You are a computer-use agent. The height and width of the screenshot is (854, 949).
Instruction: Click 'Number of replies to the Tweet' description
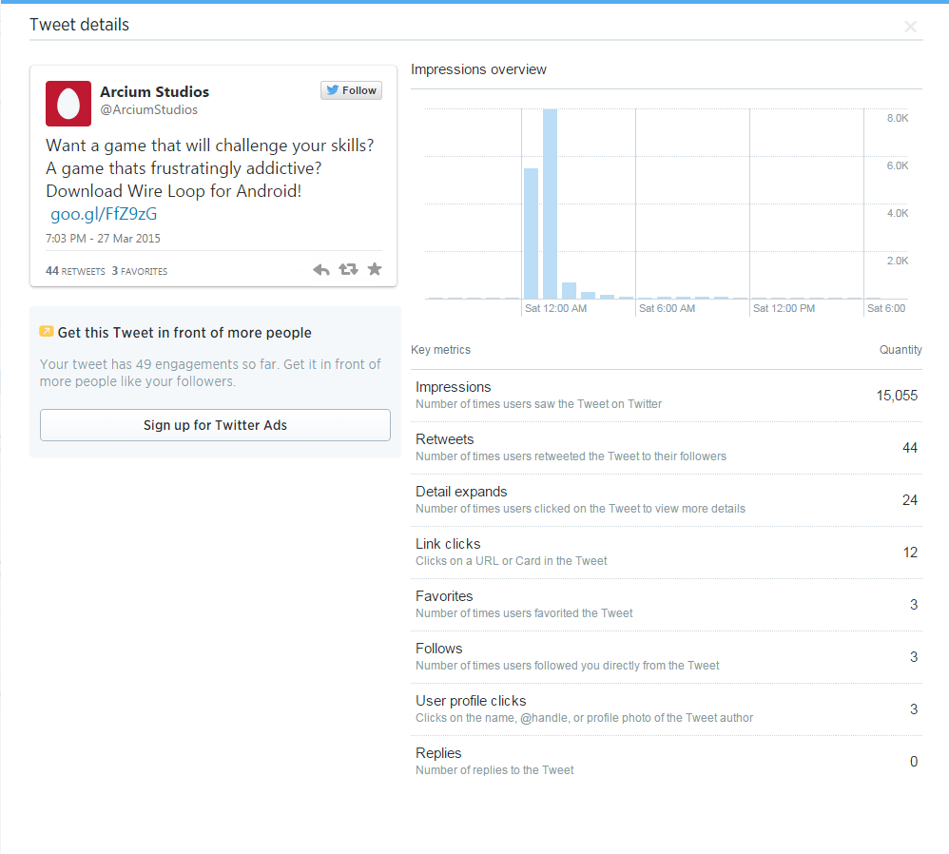[494, 770]
